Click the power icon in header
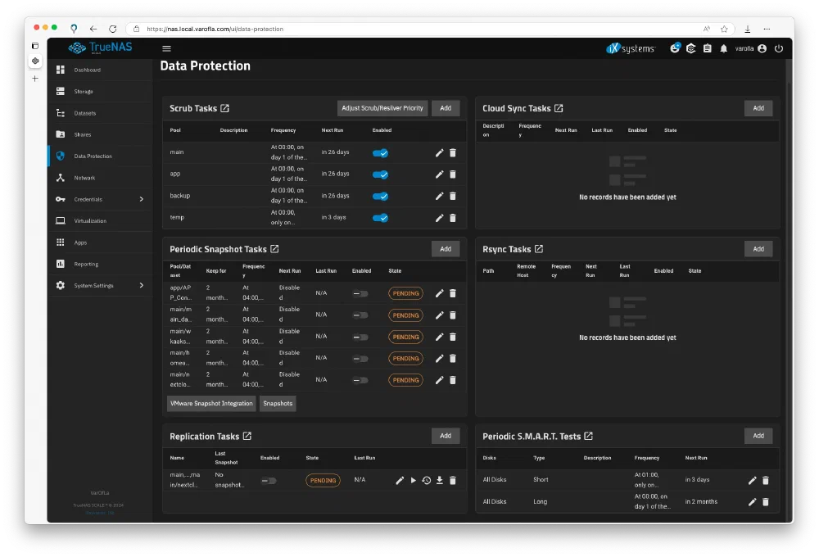Screen dimensions: 819x557 [x=778, y=49]
